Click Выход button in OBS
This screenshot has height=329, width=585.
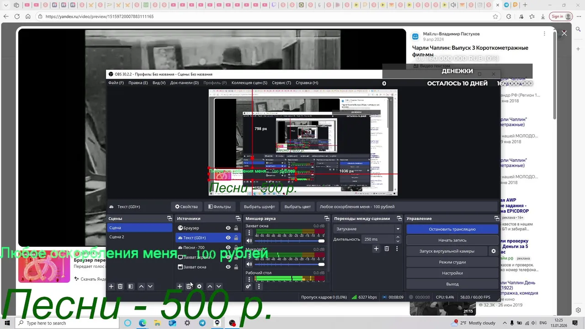click(x=452, y=284)
